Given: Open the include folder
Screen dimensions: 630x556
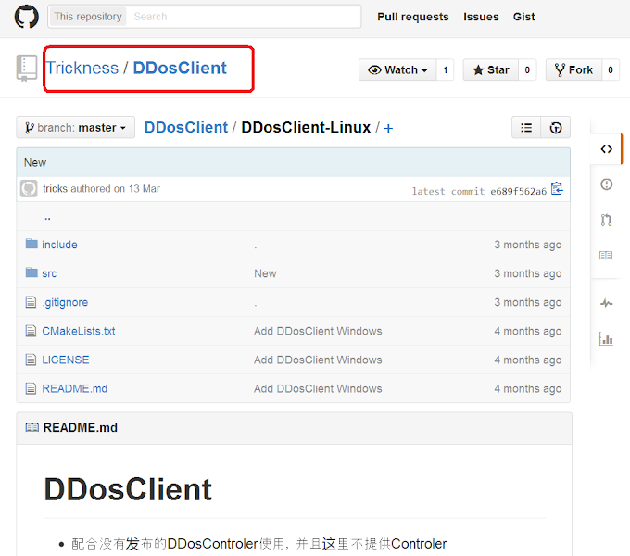Looking at the screenshot, I should (x=59, y=245).
